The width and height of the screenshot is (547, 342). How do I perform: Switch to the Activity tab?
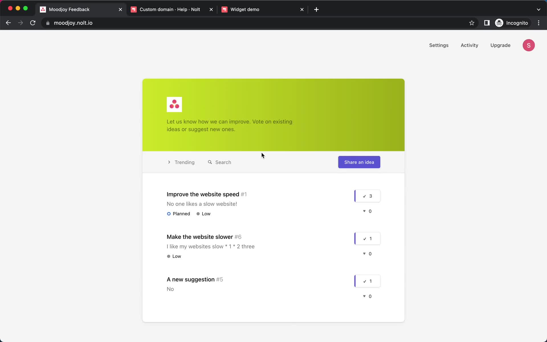coord(469,45)
